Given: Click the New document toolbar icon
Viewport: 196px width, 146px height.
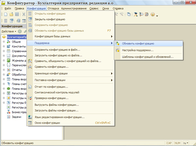Looking at the screenshot, I should click(6, 14).
